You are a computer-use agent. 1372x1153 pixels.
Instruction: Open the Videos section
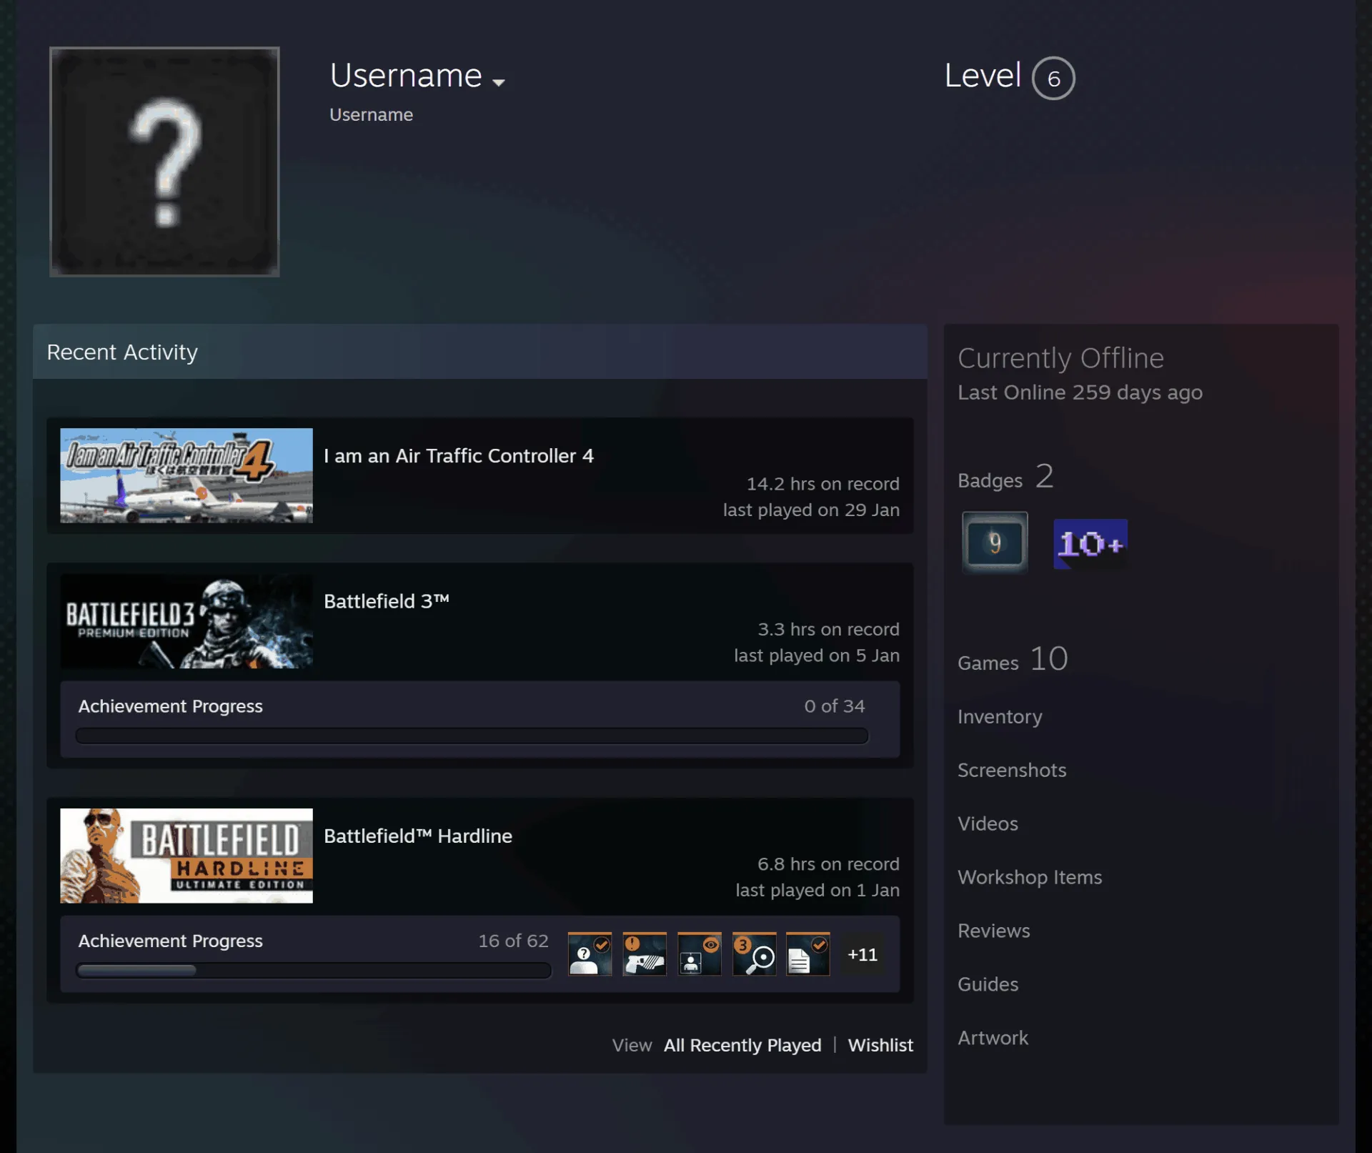pyautogui.click(x=988, y=823)
